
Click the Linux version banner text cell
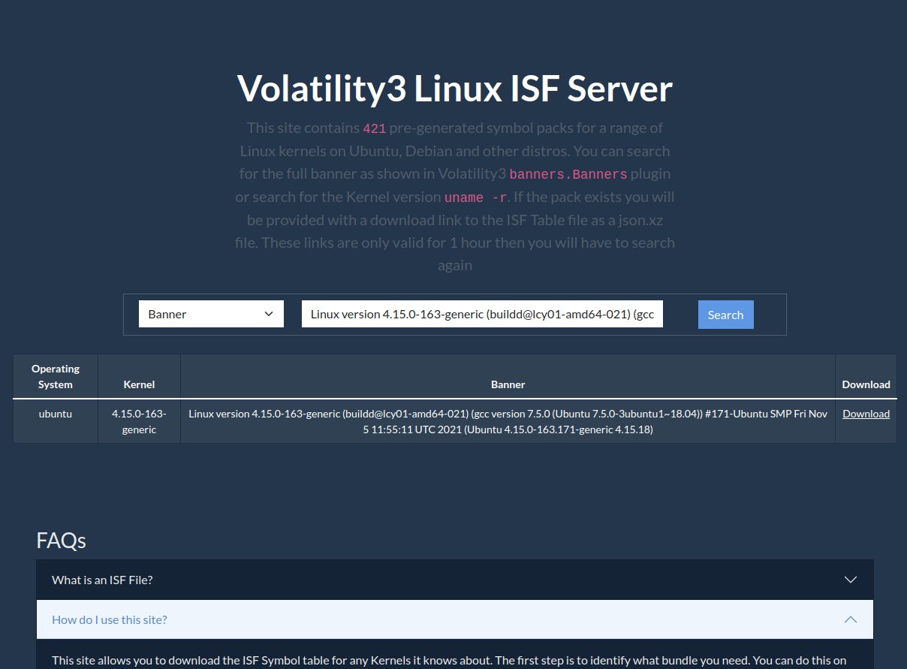[x=508, y=421]
